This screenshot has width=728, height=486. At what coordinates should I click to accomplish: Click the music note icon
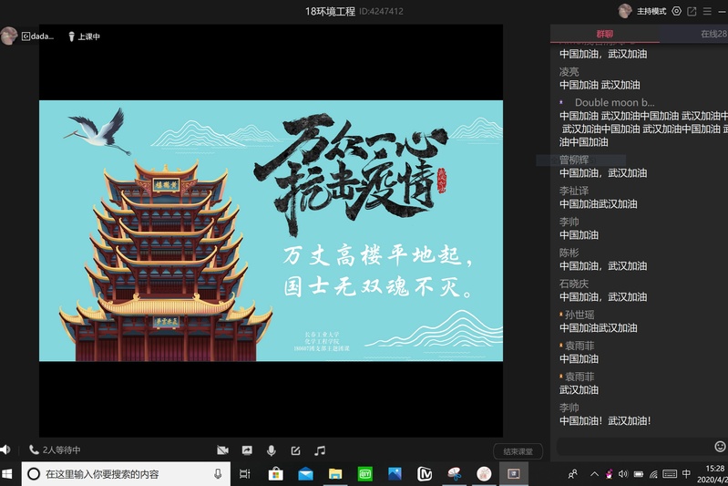pos(320,450)
